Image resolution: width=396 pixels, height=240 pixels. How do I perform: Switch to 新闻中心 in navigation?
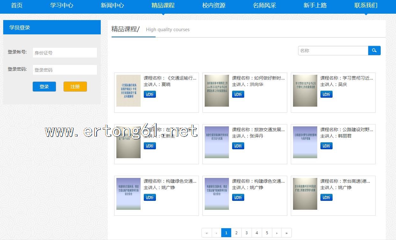coord(112,5)
